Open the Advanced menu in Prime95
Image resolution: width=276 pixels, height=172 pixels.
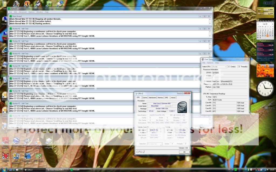point(23,12)
